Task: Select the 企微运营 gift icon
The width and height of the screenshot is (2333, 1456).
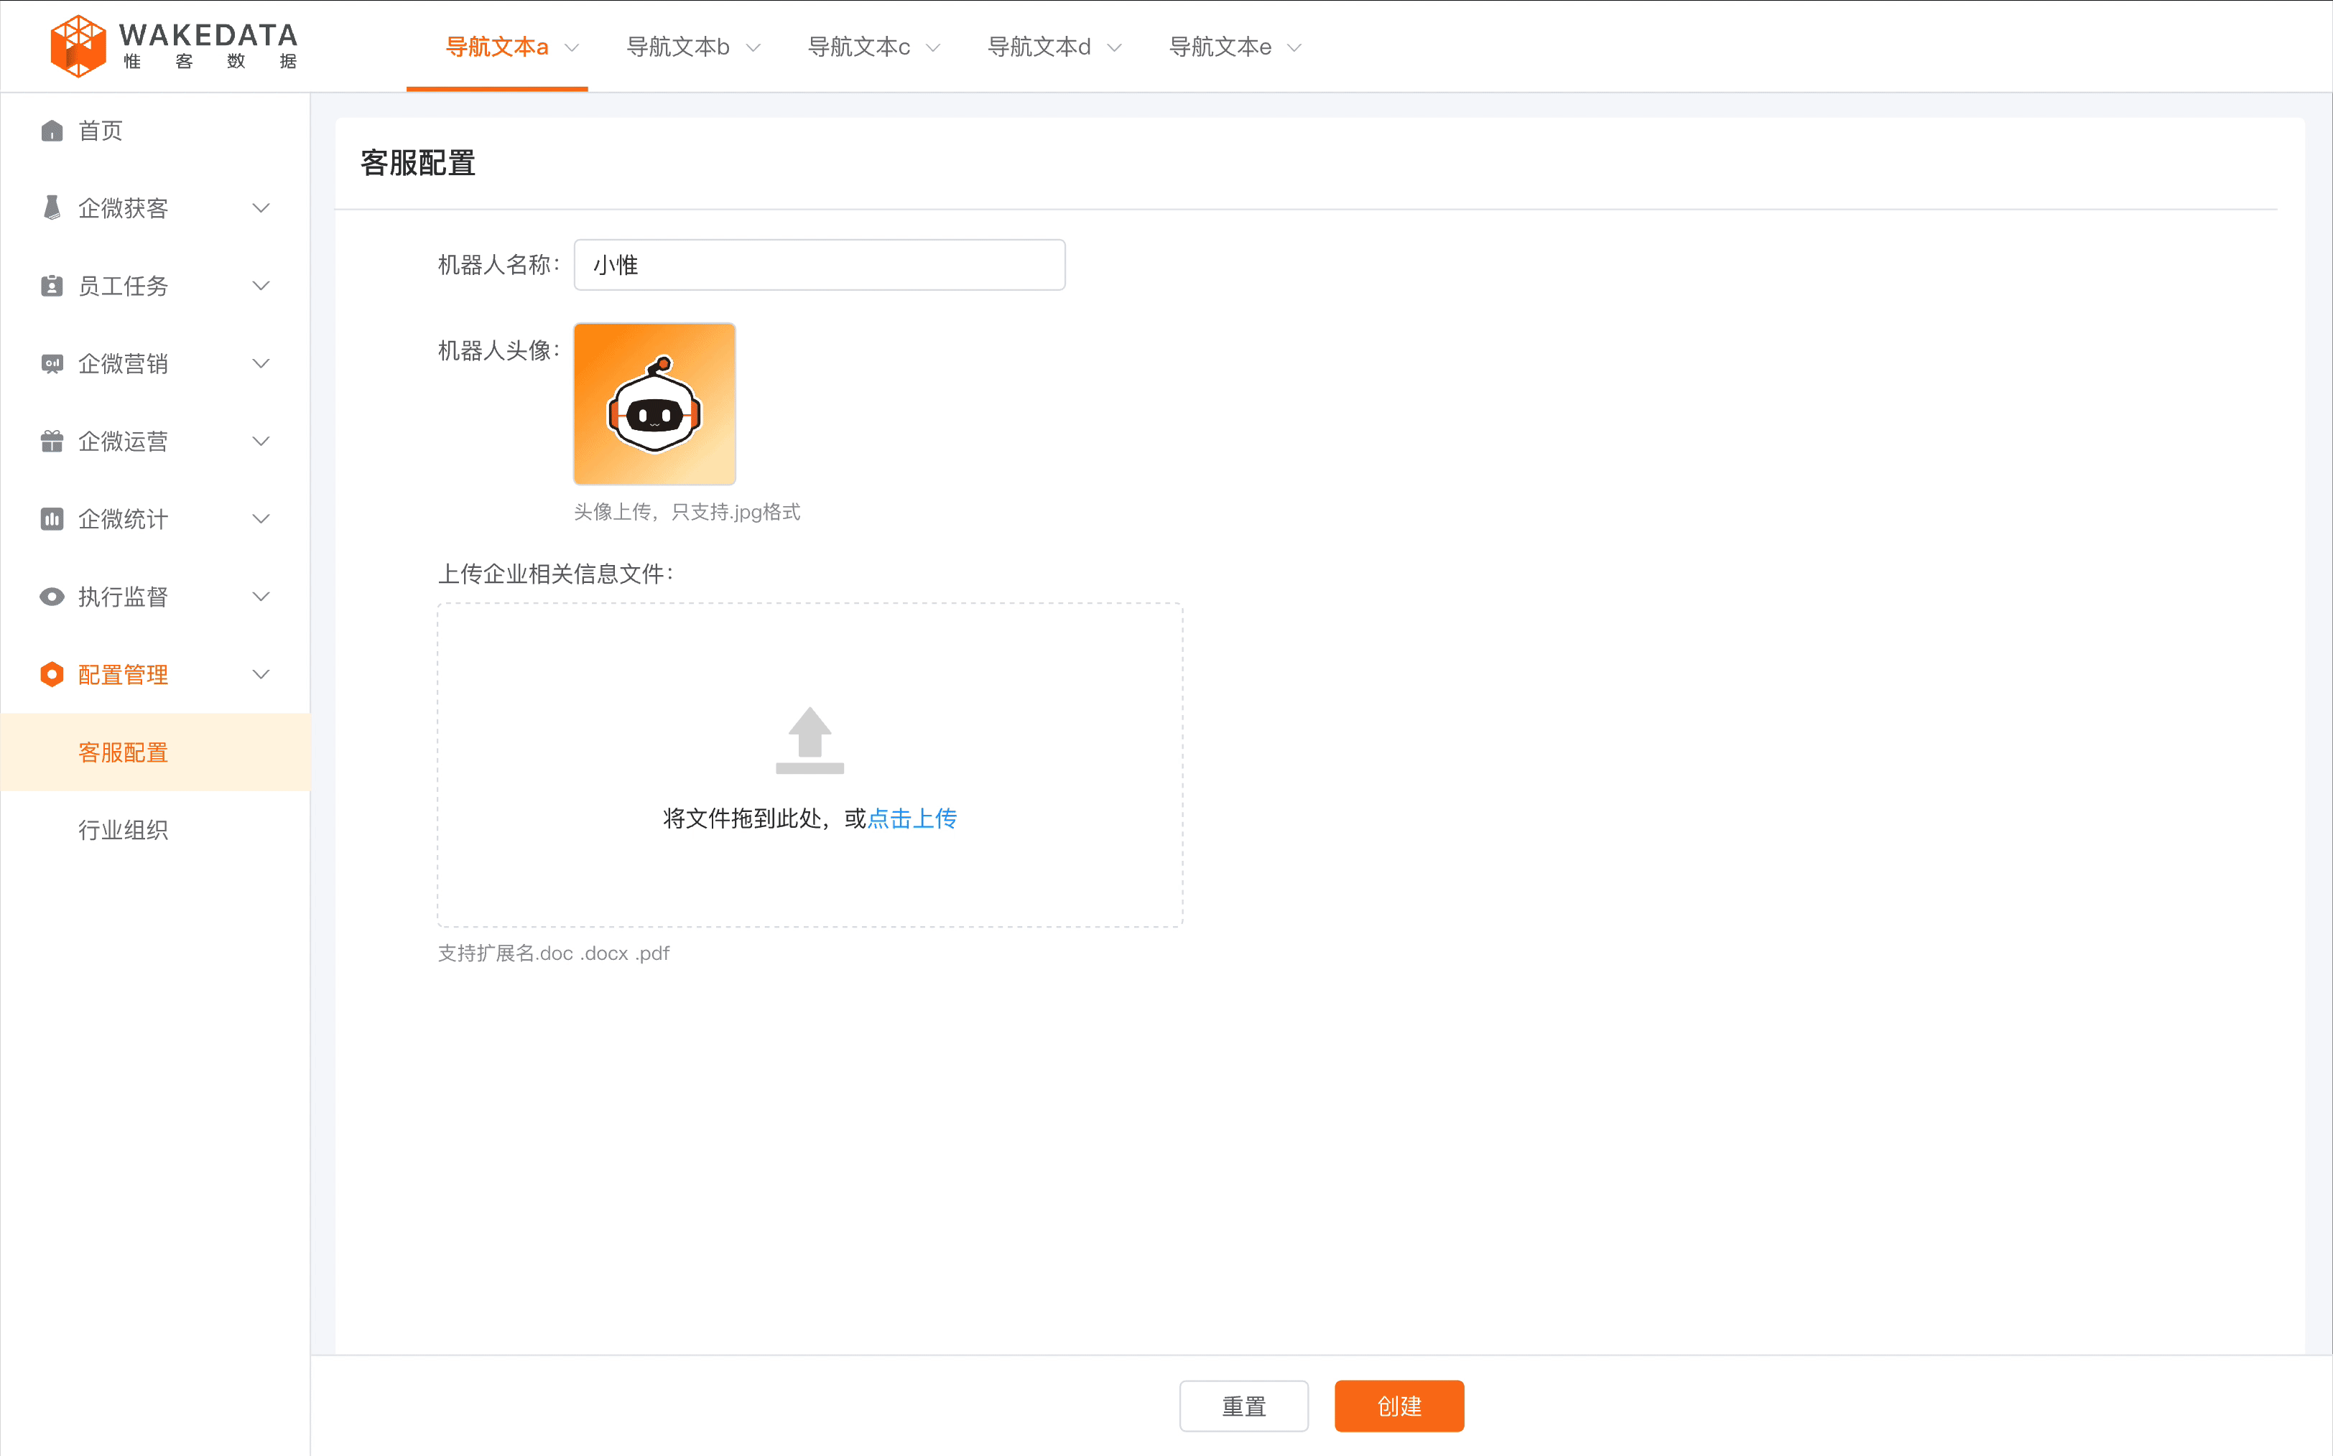Action: [x=52, y=441]
